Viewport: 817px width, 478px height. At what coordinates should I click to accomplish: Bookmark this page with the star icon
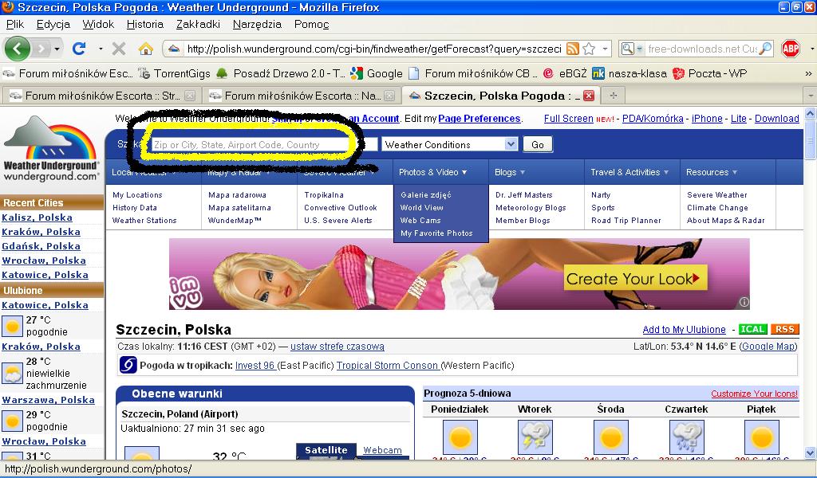click(x=589, y=49)
